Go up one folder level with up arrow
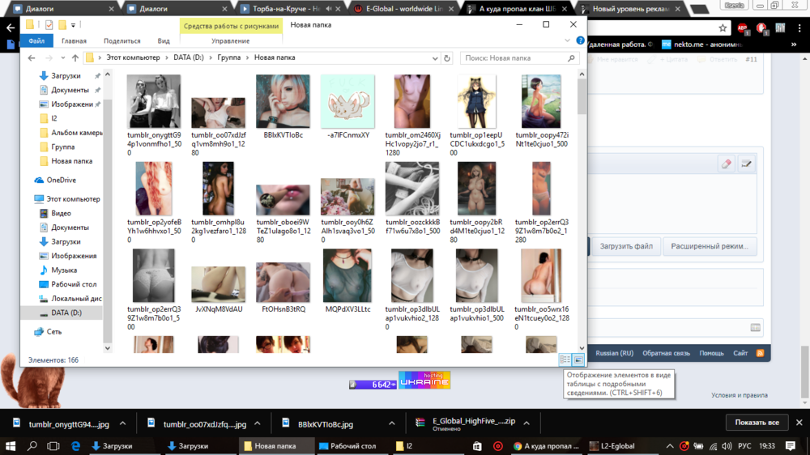810x455 pixels. [x=75, y=58]
